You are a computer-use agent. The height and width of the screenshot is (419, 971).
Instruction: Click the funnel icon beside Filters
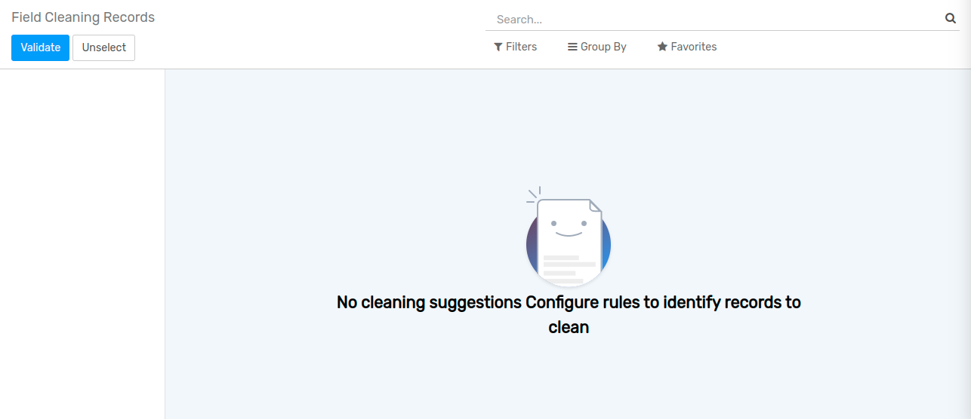tap(498, 47)
